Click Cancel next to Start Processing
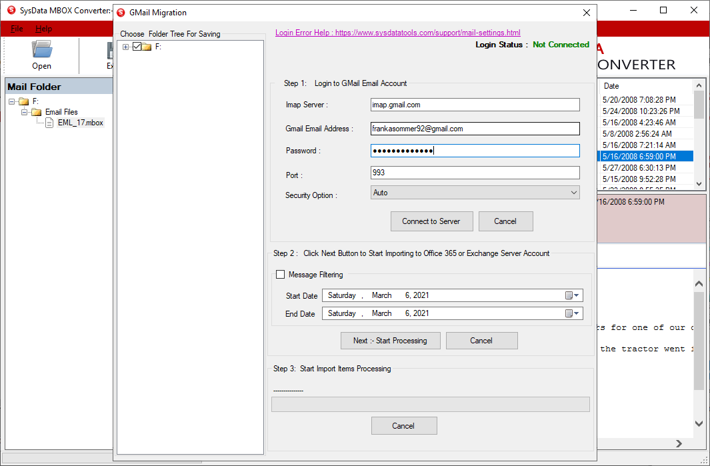This screenshot has width=710, height=466. 481,341
